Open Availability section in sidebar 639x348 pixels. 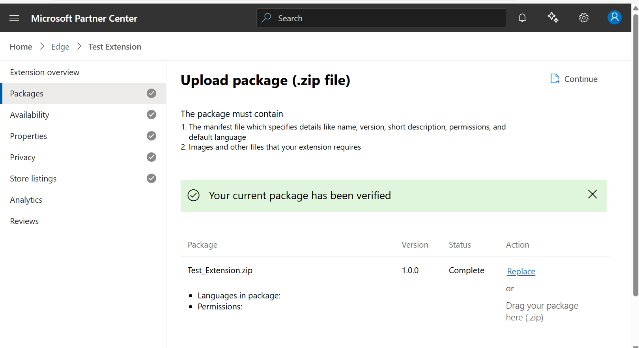coord(83,115)
